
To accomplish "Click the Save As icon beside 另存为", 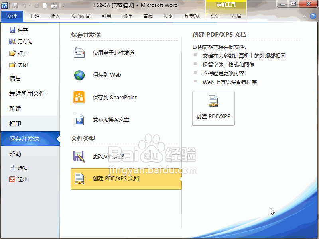I will point(12,41).
